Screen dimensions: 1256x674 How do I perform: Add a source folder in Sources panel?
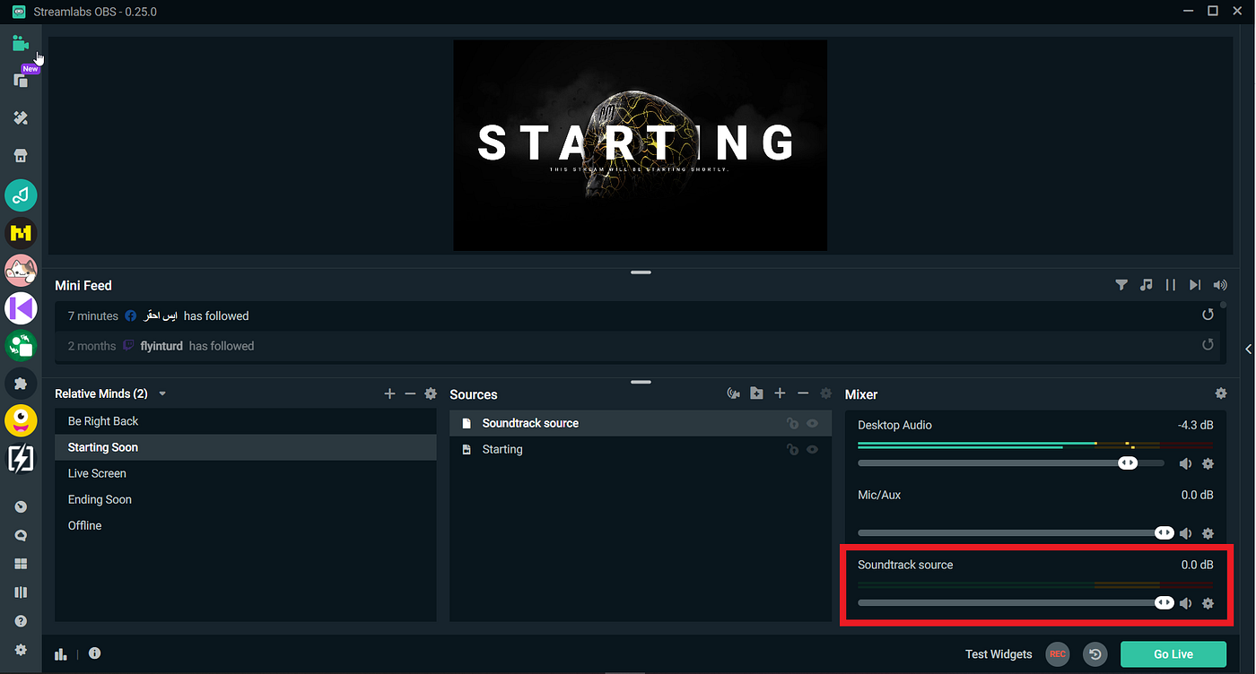click(756, 393)
